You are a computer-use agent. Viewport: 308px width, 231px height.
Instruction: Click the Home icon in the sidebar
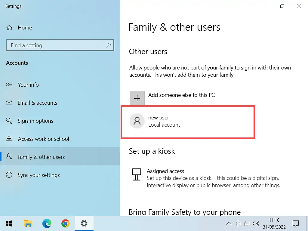coord(9,27)
